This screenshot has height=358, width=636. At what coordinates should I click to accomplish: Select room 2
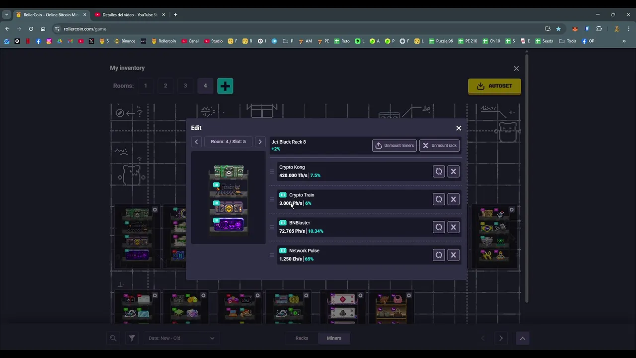coord(165,86)
